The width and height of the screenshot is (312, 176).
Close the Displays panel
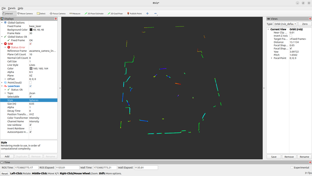(56, 19)
